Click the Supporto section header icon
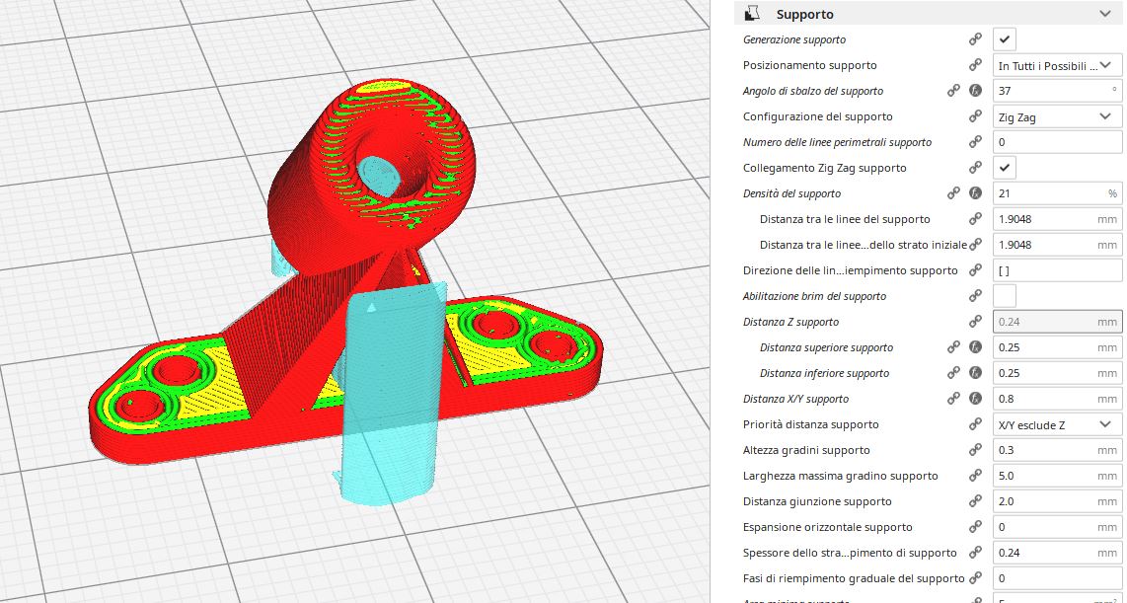 (x=753, y=14)
